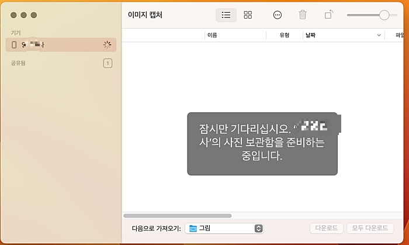Click the sort chevron in date column
The height and width of the screenshot is (245, 409).
point(379,35)
